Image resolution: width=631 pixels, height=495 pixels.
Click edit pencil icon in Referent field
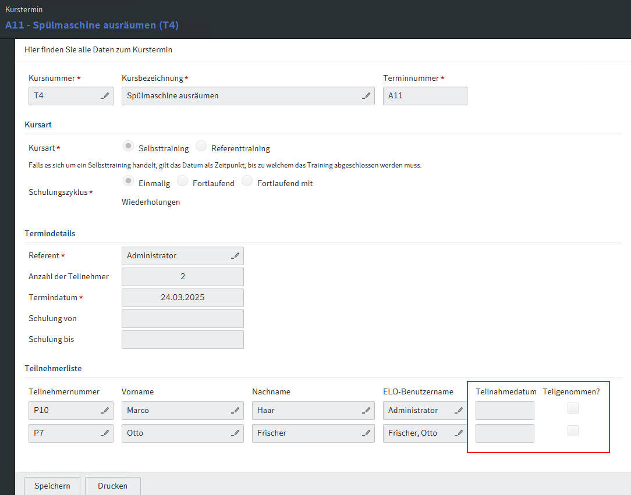[235, 256]
